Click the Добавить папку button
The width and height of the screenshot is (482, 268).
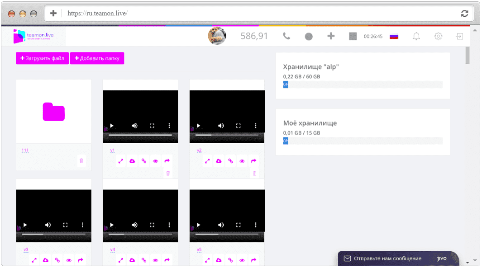pos(97,58)
